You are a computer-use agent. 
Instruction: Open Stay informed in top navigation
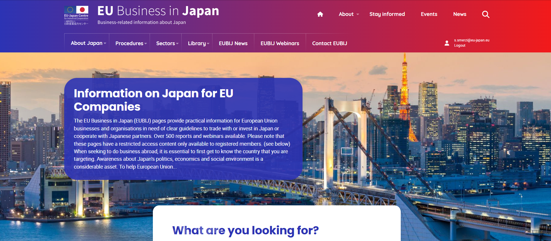(387, 14)
